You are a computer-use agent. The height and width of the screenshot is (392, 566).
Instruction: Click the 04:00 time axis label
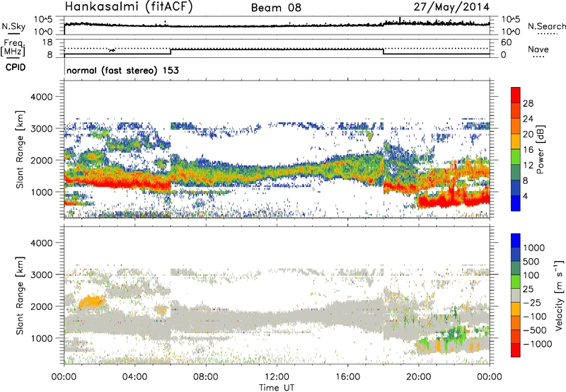click(135, 377)
